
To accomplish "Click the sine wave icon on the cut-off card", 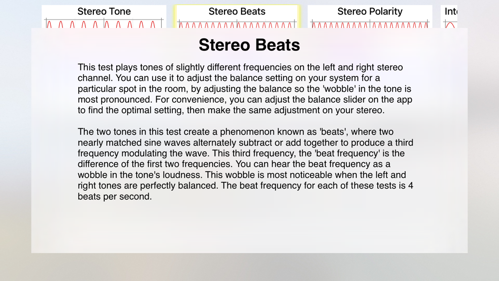I will click(450, 24).
